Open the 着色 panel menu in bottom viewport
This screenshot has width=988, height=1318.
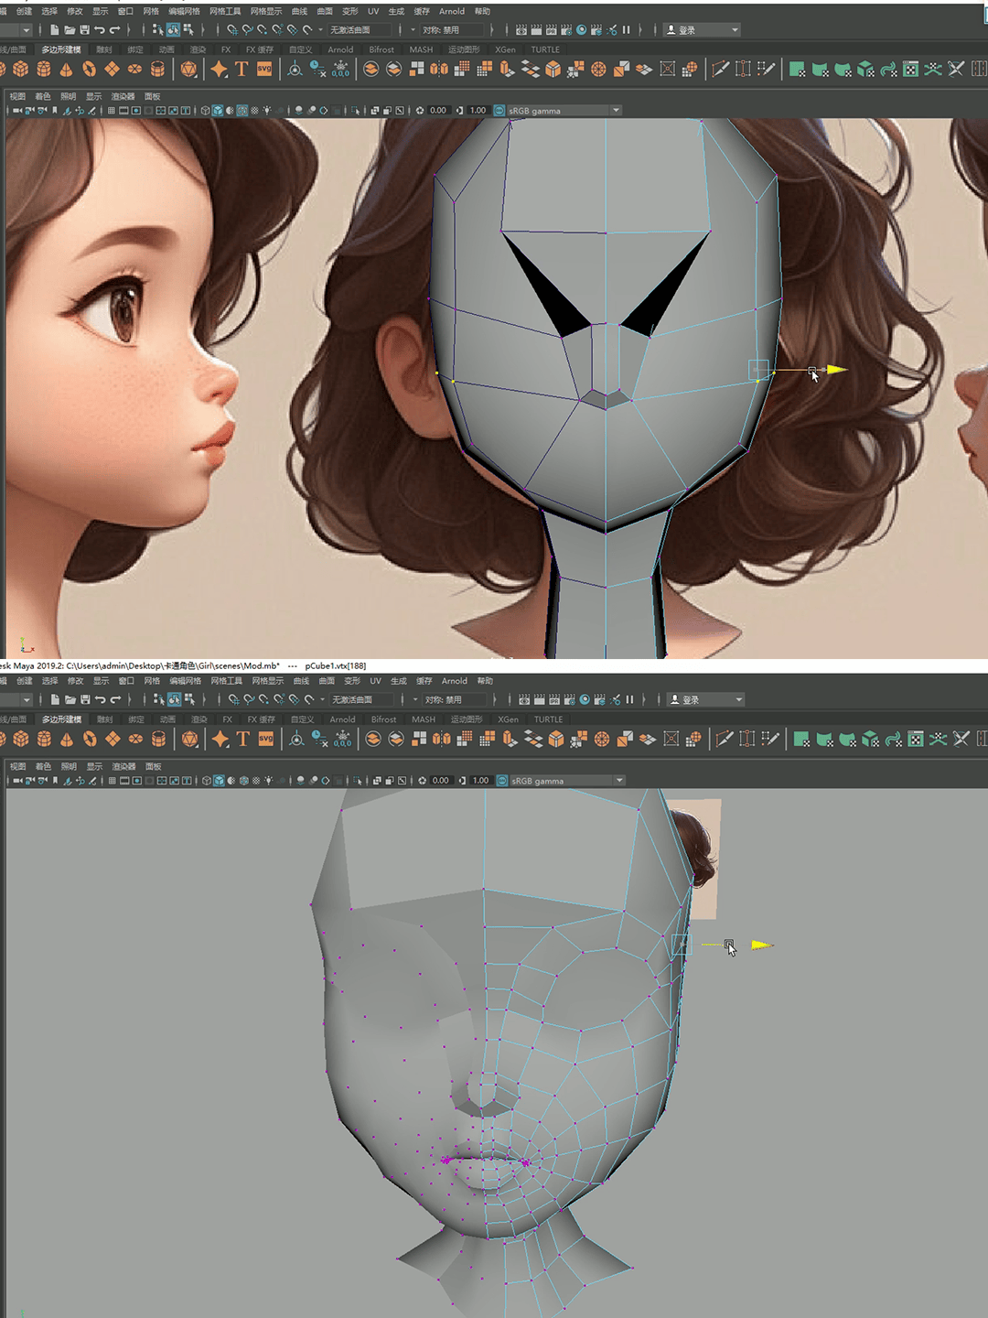(43, 766)
